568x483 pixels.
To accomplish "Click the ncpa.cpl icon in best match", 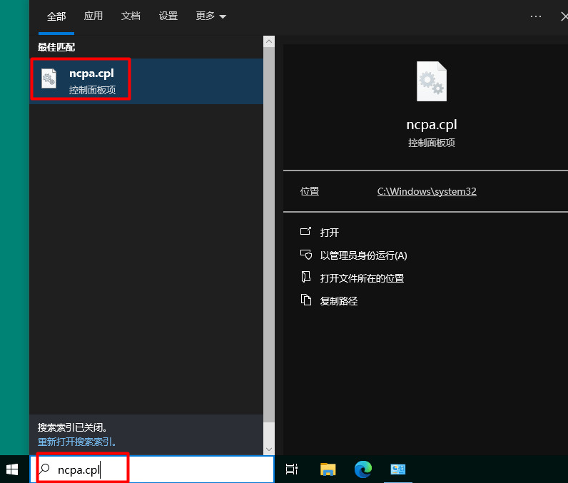I will pos(49,79).
